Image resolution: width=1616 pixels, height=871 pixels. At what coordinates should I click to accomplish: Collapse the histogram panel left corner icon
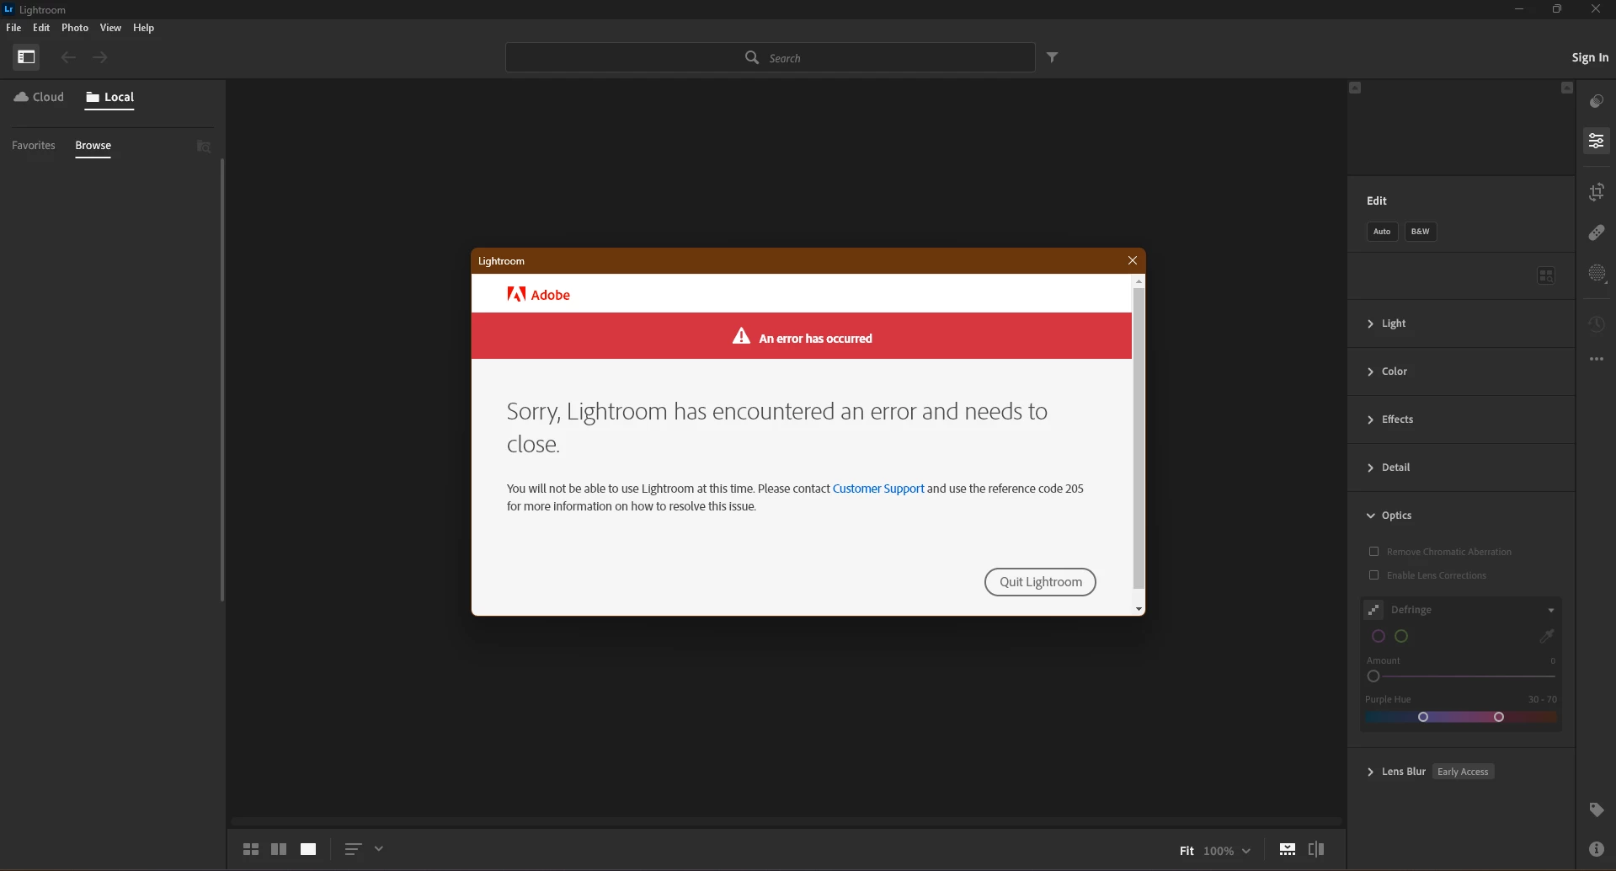coord(1355,88)
